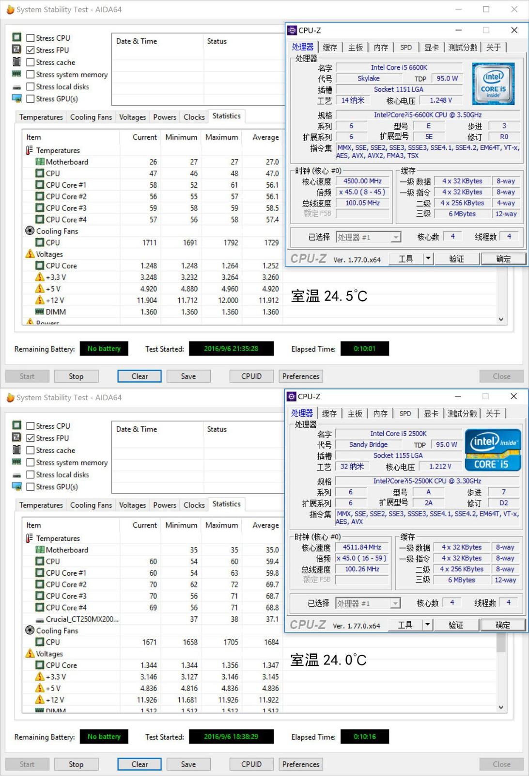Click the Stress local disks icon in the upper AIDA64 window
Screen dimensions: 529x776
[16, 87]
